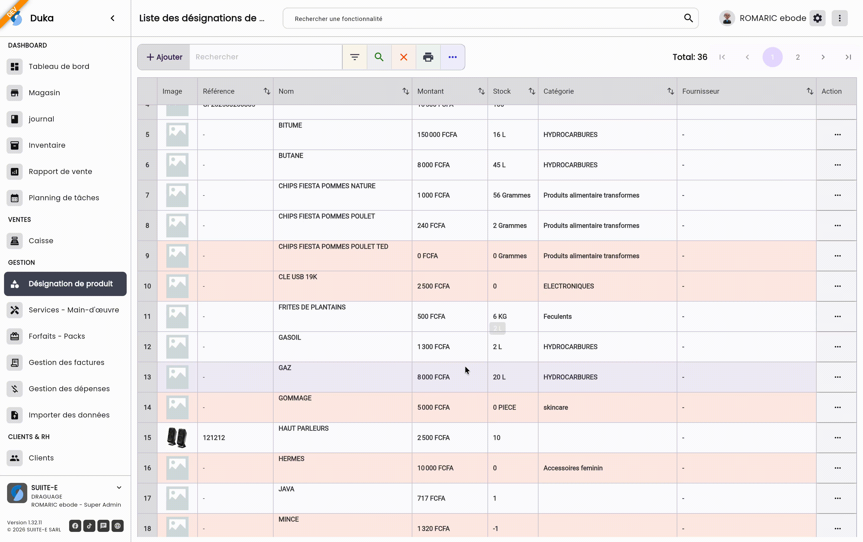The width and height of the screenshot is (863, 542).
Task: Click the Ajouter button
Action: pos(164,57)
